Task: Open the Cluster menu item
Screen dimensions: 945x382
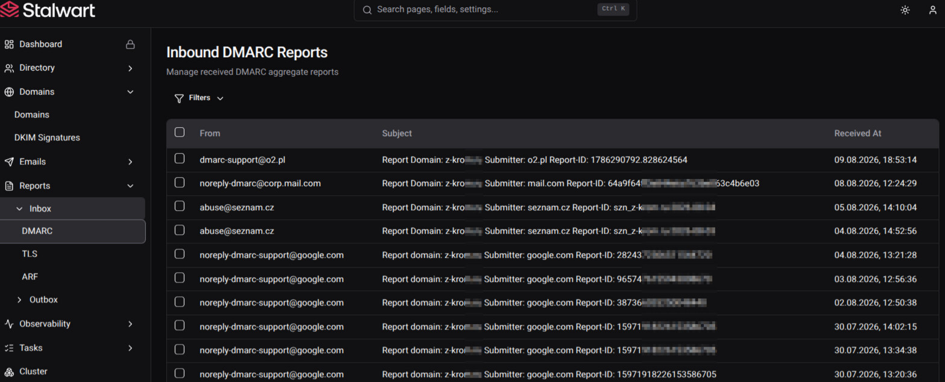Action: (x=33, y=372)
